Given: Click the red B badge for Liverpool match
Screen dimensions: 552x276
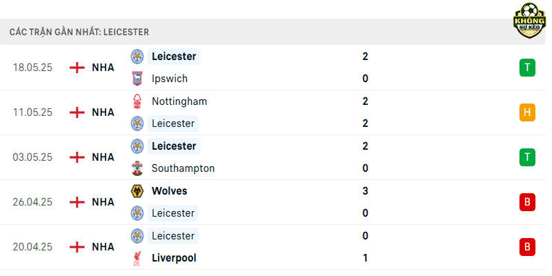Looking at the screenshot, I should pos(527,247).
